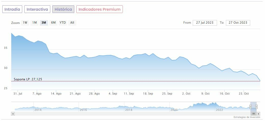265x121 pixels.
Task: Choose the 6M zoom range
Action: (x=53, y=23)
